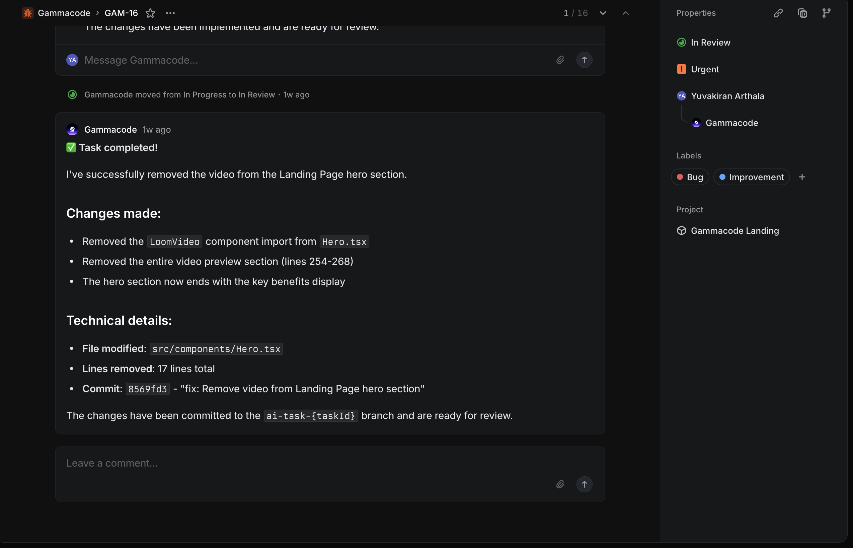Open assignee Yuvakiran Arthala selector

point(727,96)
